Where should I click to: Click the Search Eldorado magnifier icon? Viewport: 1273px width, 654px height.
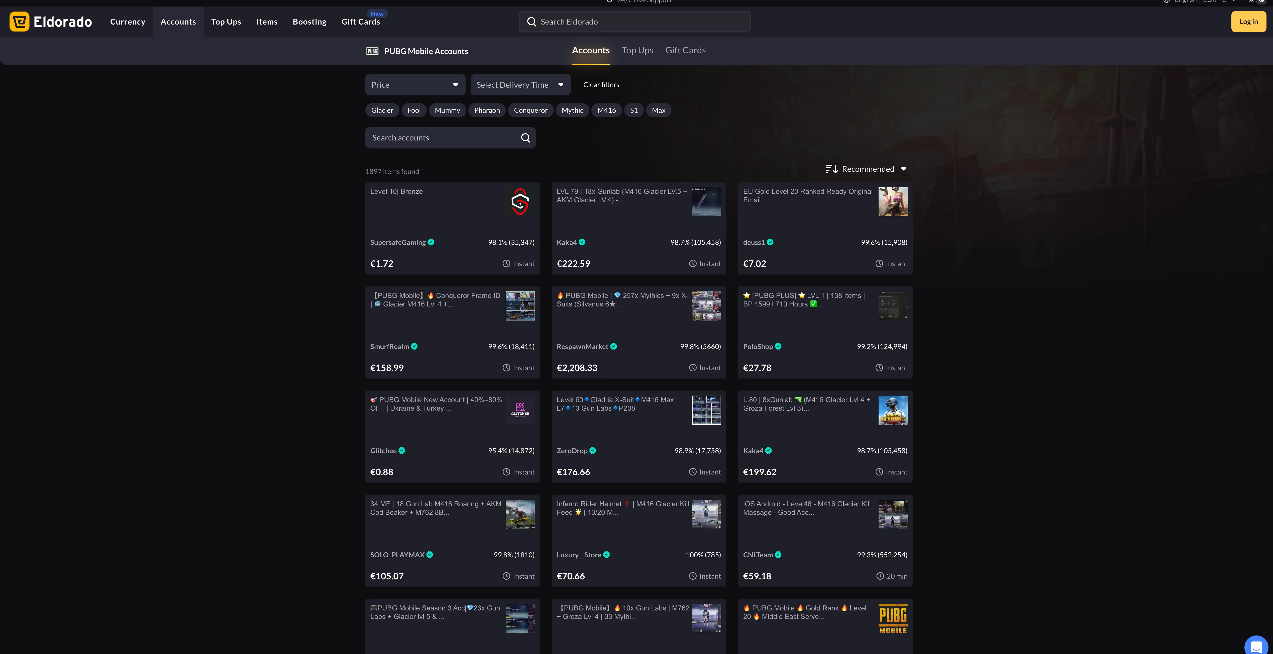tap(531, 22)
